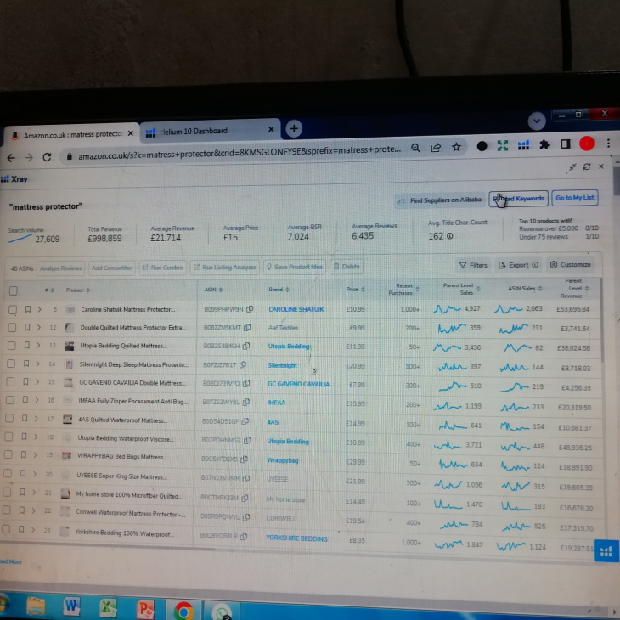Expand row 5 Caroline Shatuik chevron

coord(40,309)
